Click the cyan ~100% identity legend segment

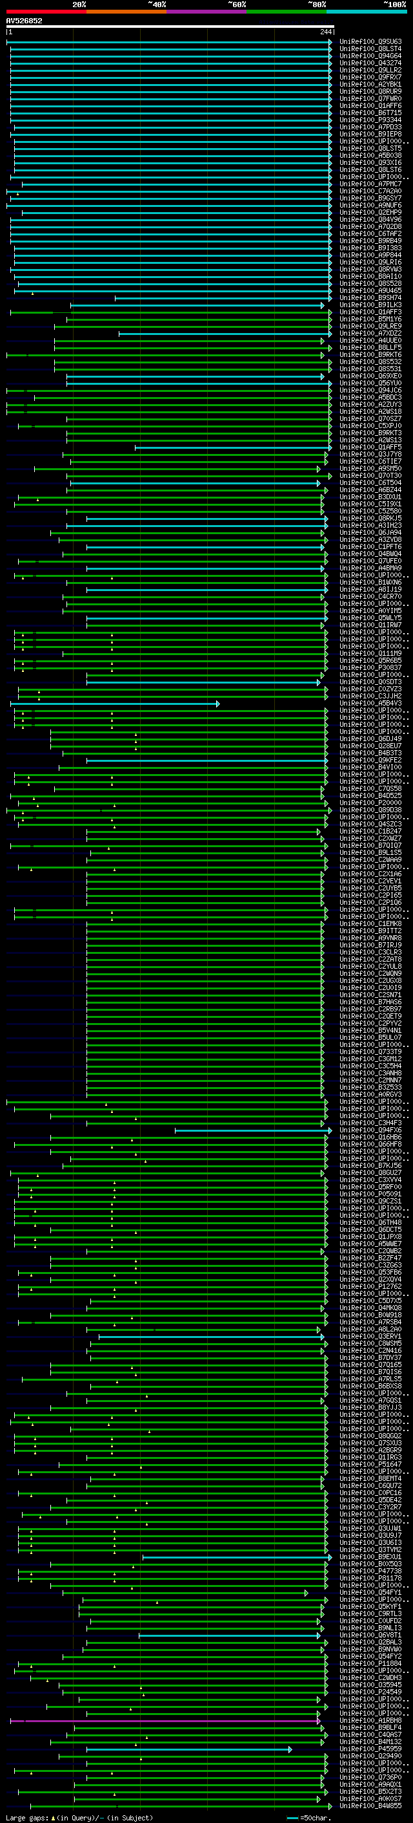pyautogui.click(x=367, y=12)
